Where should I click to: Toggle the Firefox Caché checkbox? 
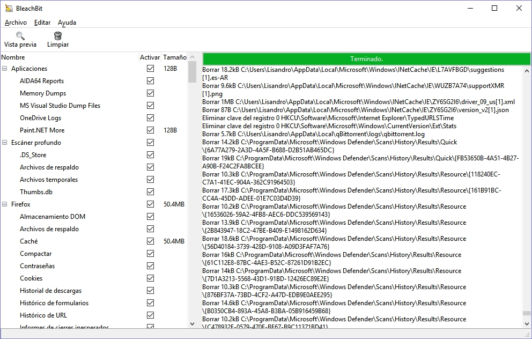150,241
